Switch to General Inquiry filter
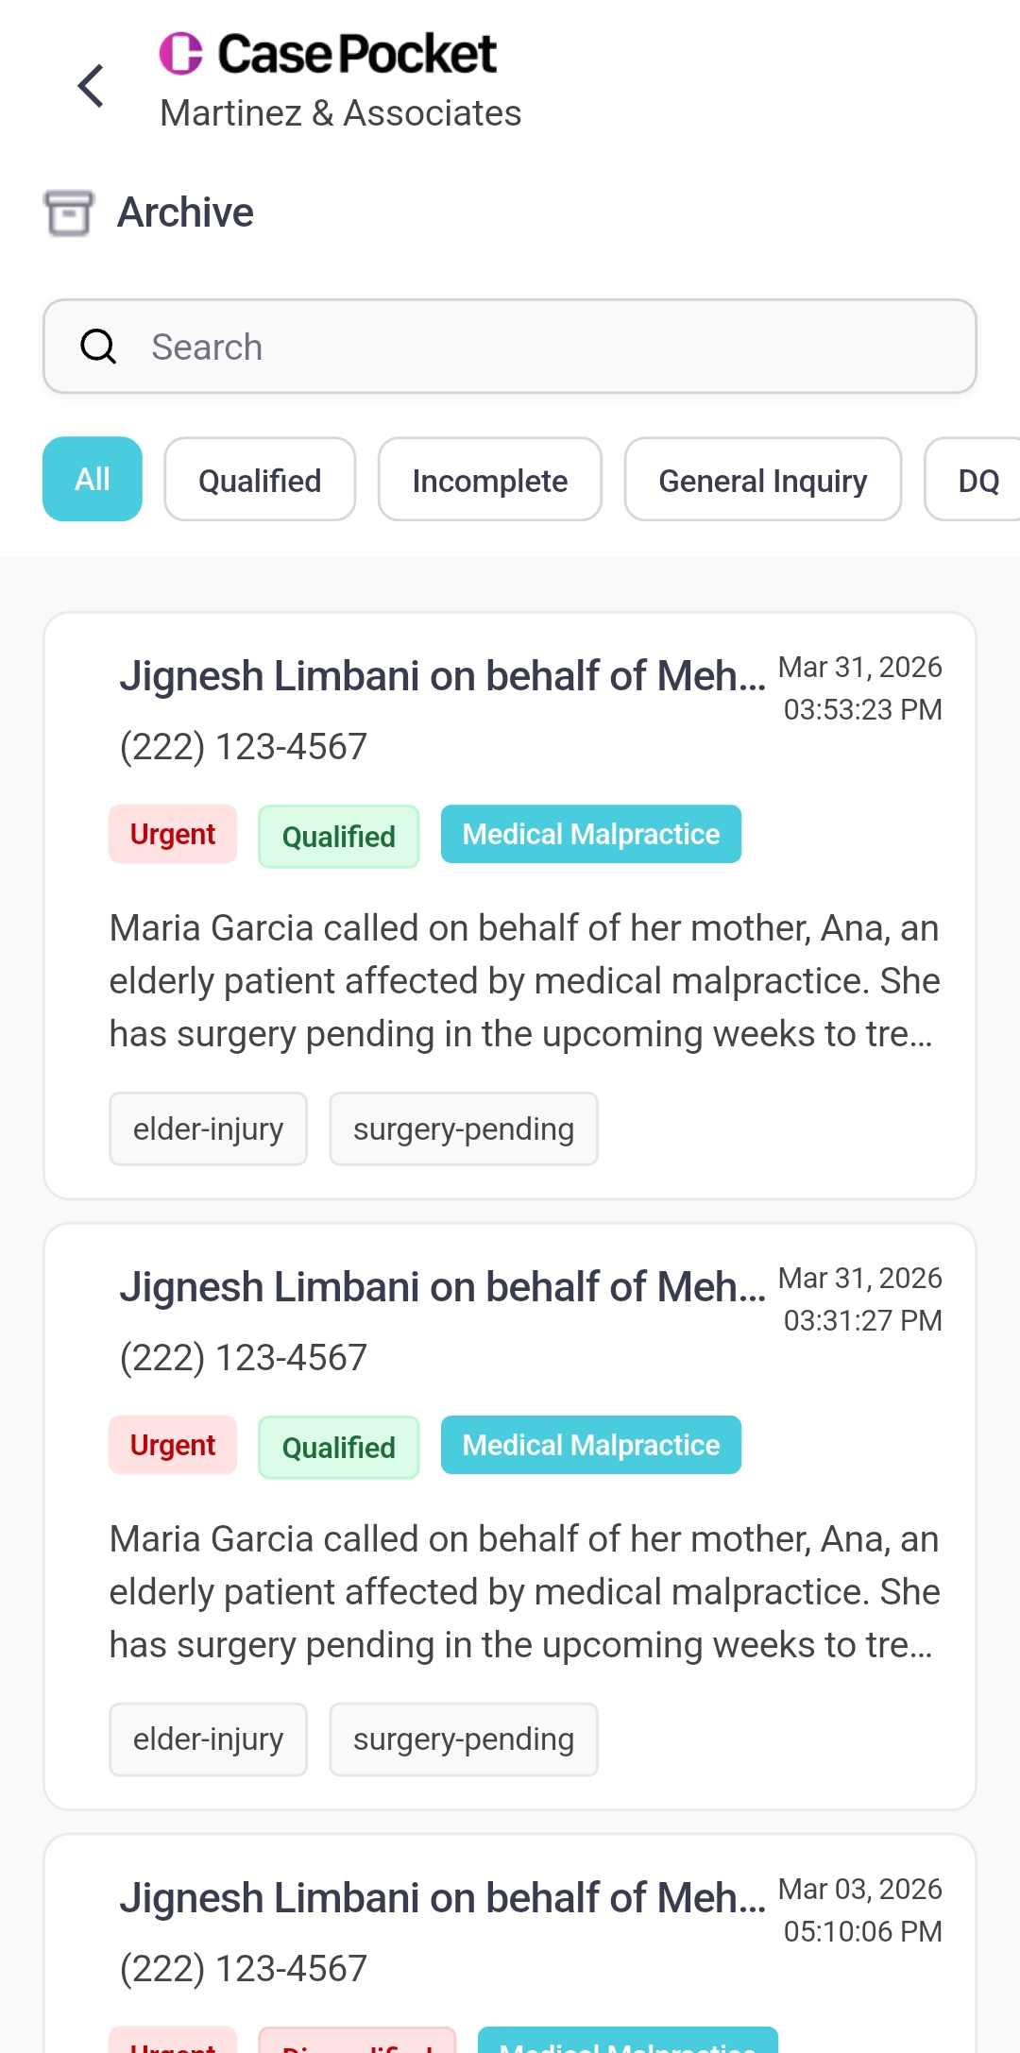This screenshot has width=1020, height=2053. (x=763, y=479)
